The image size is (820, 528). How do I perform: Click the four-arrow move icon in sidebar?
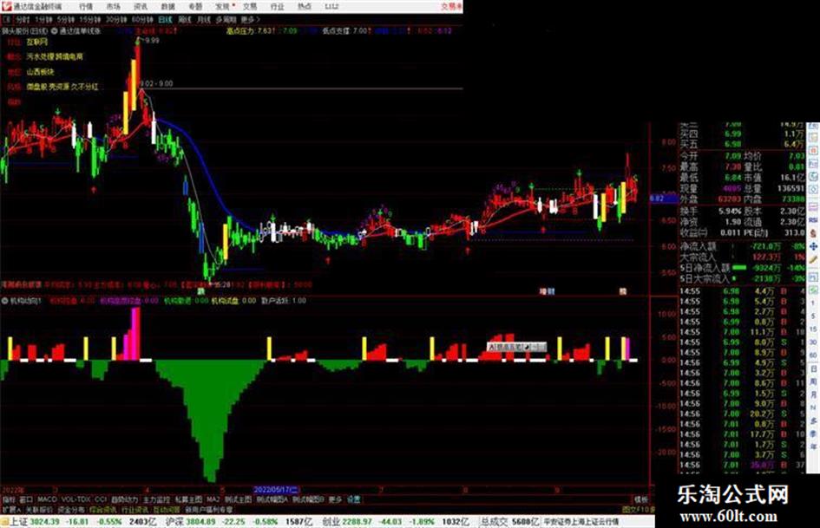coord(813,246)
